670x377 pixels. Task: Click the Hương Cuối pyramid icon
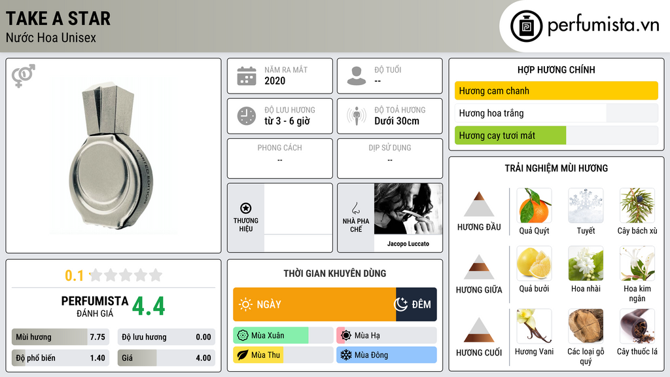(479, 330)
